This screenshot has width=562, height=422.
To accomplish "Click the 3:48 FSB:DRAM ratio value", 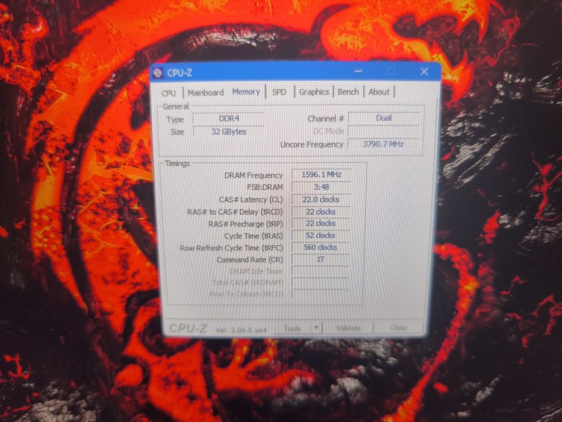I will tap(321, 187).
